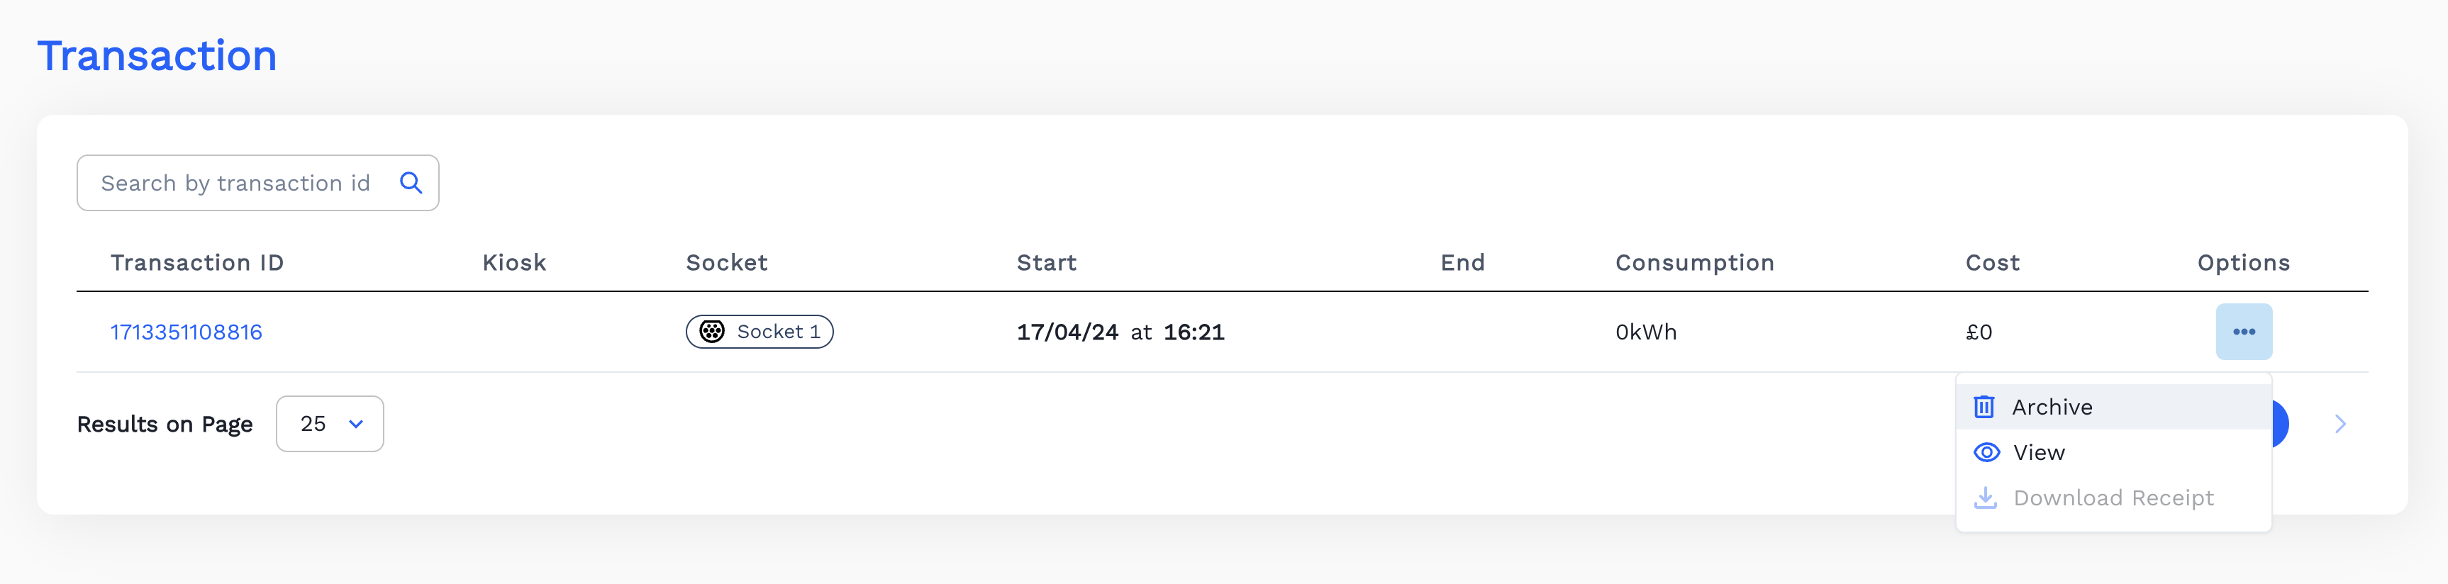This screenshot has height=584, width=2448.
Task: Click the Kiosk column header
Action: (514, 262)
